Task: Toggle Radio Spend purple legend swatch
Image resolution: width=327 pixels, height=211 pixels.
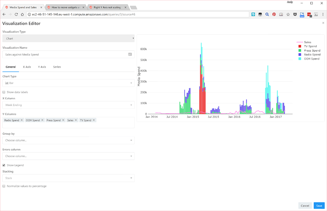Action: tap(300, 54)
